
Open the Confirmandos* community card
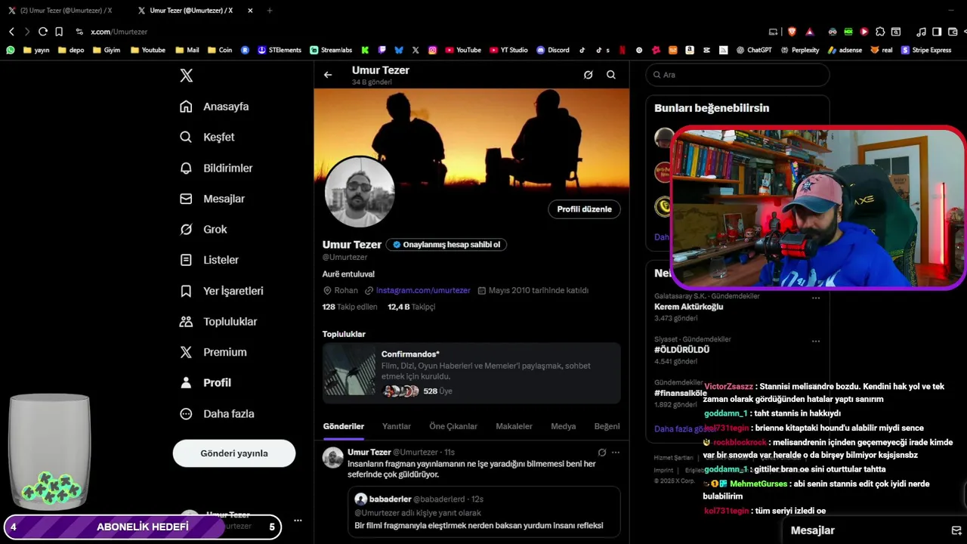[x=471, y=372]
